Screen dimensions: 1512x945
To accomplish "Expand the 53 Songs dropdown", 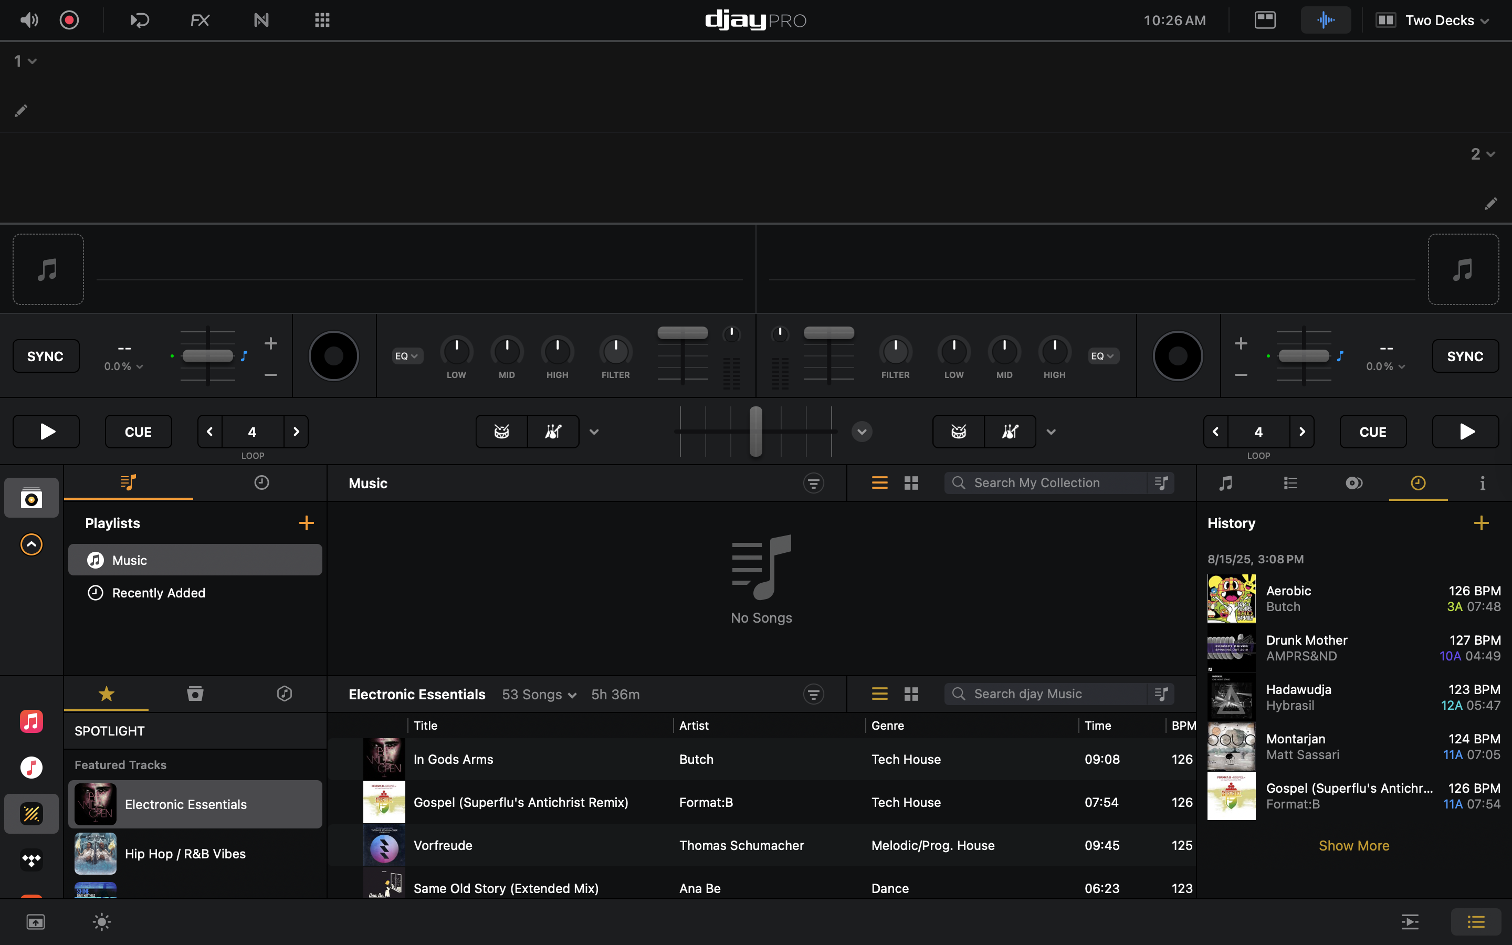I will click(x=539, y=695).
